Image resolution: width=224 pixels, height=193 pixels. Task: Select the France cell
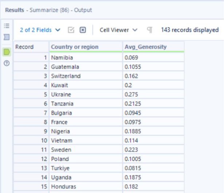86,122
